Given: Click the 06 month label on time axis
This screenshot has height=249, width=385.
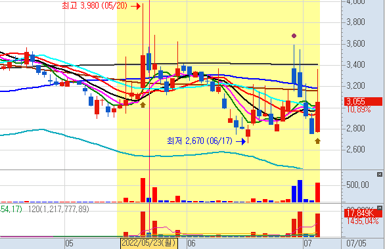Looking at the screenshot, I should (x=192, y=243).
